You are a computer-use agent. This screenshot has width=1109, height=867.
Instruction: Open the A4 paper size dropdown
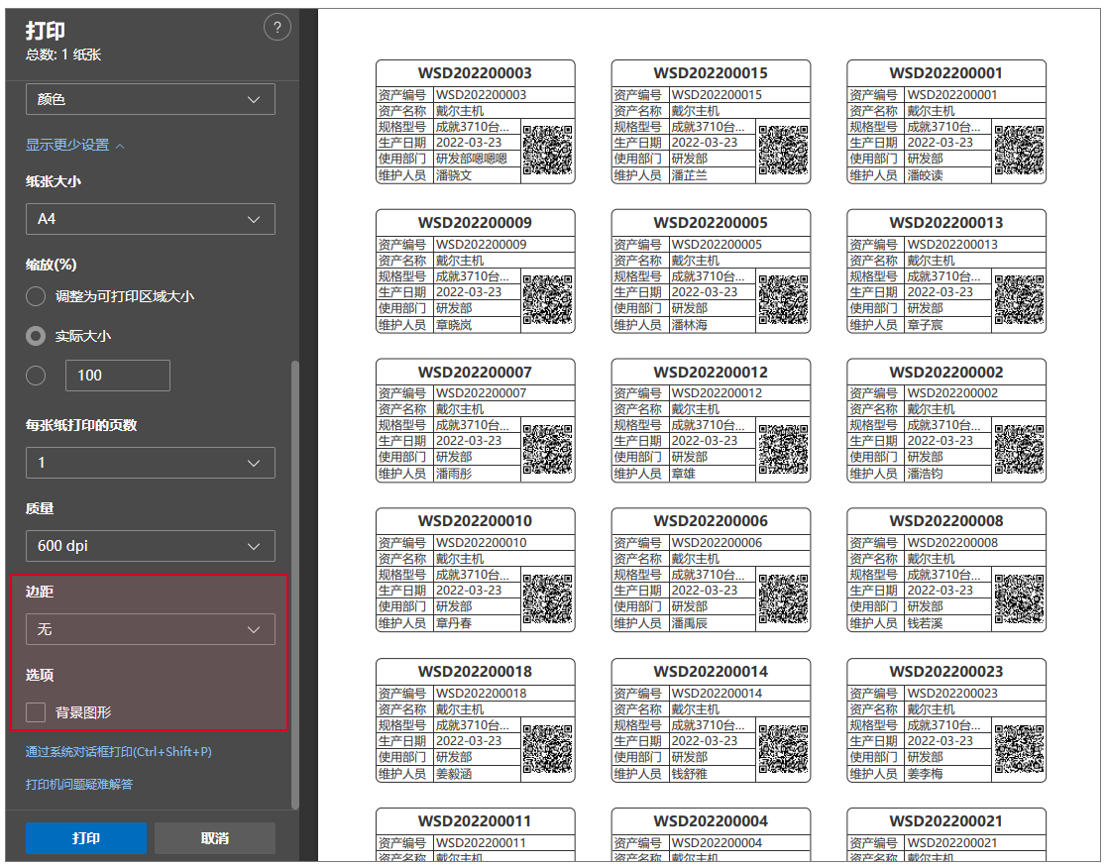tap(150, 219)
